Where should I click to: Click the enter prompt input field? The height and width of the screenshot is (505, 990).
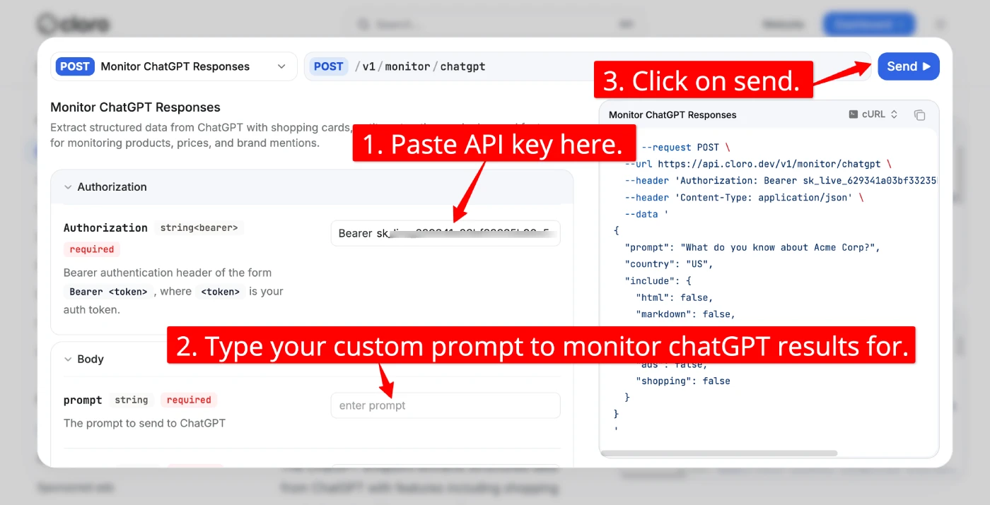click(x=445, y=405)
